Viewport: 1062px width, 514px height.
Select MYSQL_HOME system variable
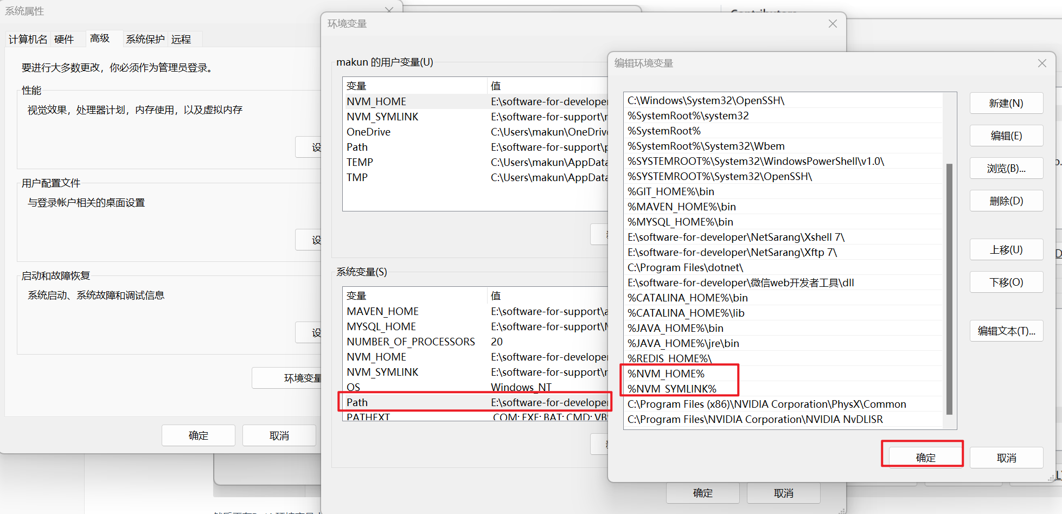tap(476, 326)
